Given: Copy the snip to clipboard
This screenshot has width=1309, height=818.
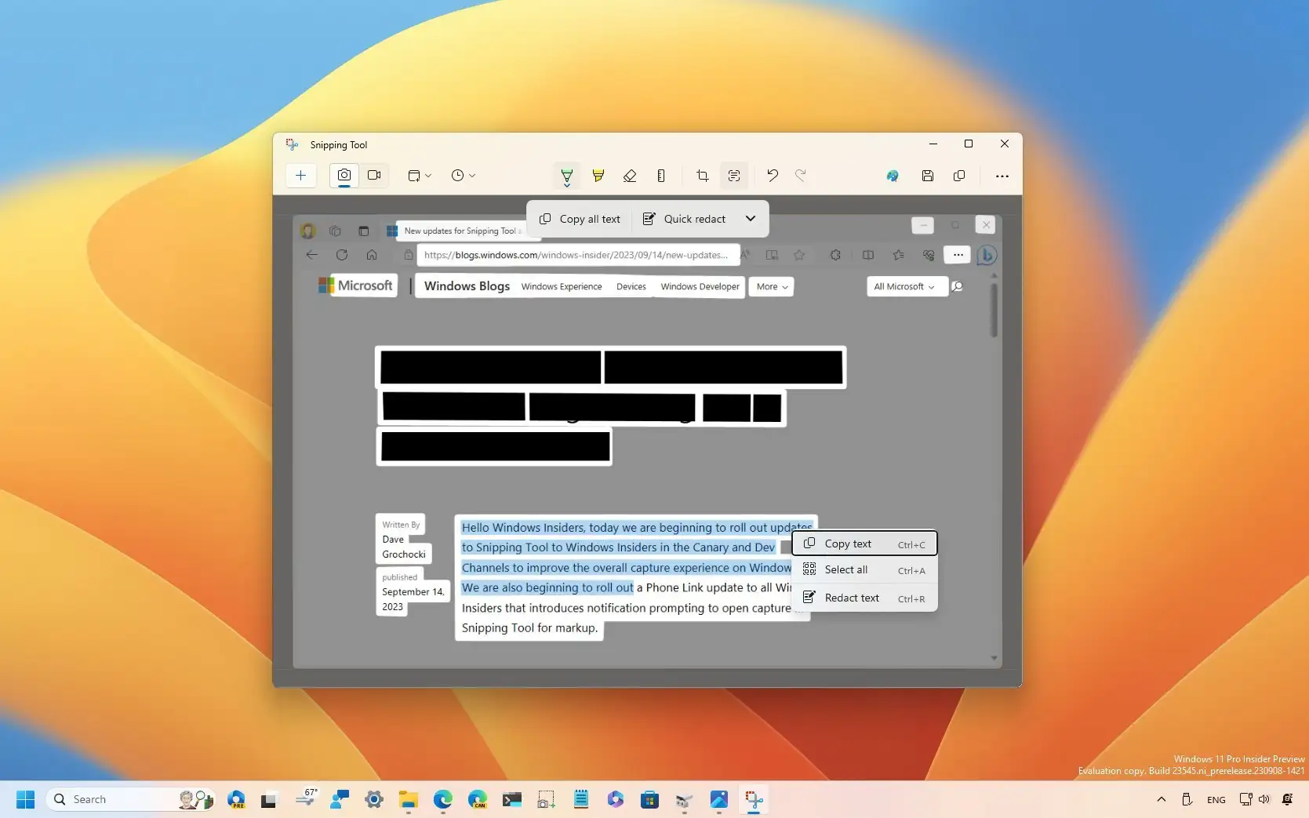Looking at the screenshot, I should [958, 176].
